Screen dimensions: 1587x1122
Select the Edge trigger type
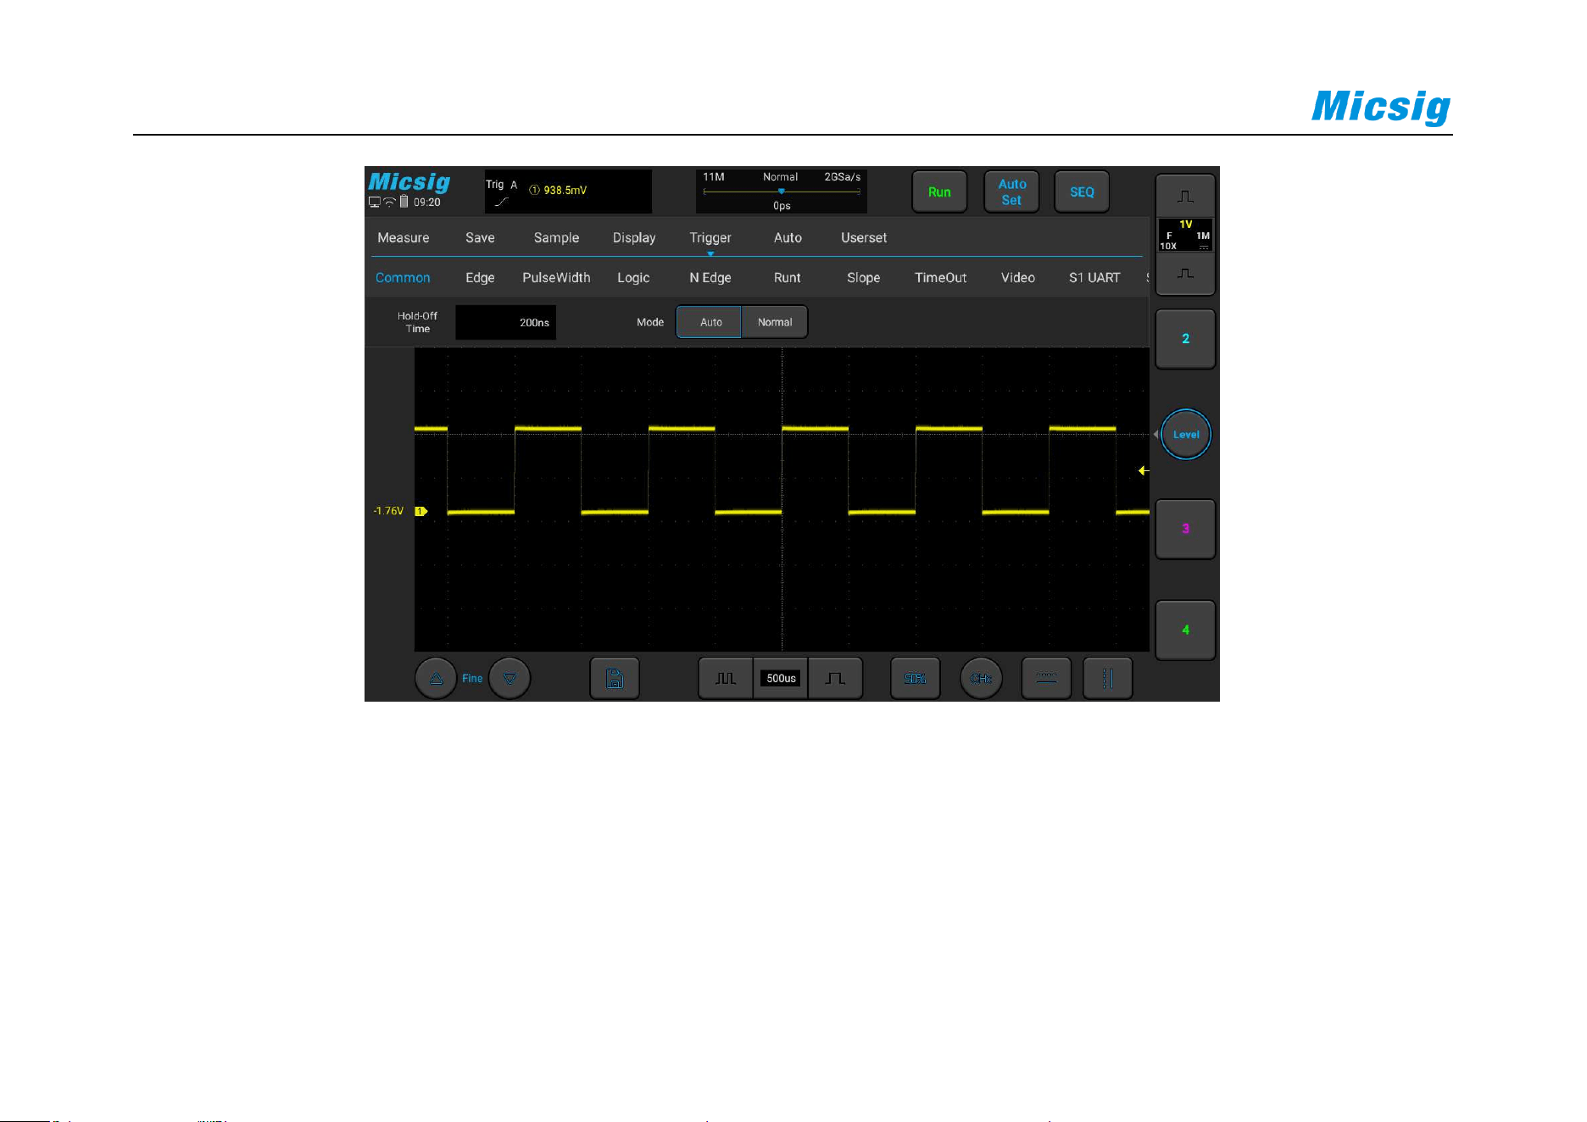tap(480, 278)
